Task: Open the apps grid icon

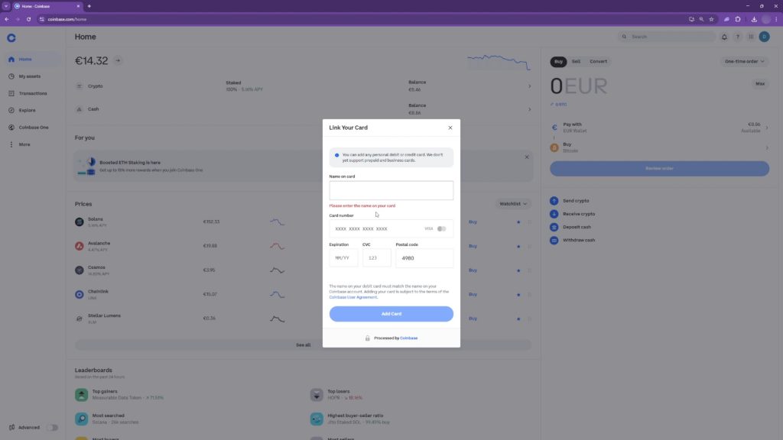Action: [x=751, y=37]
